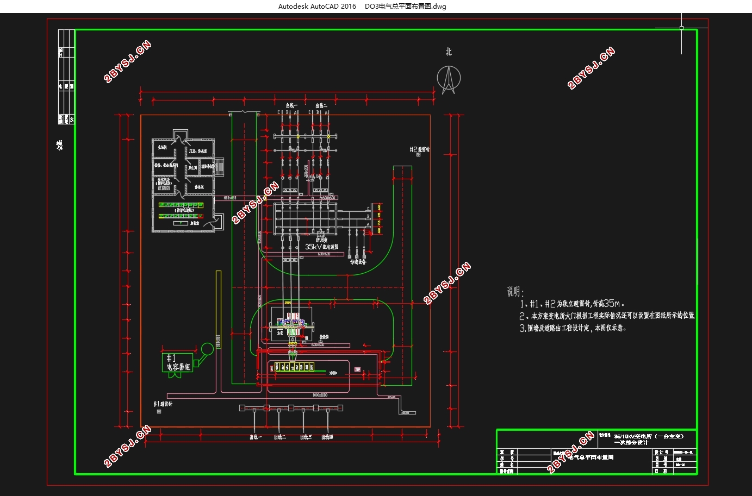
Task: Select the 出线三 feeder label
Action: point(306,437)
